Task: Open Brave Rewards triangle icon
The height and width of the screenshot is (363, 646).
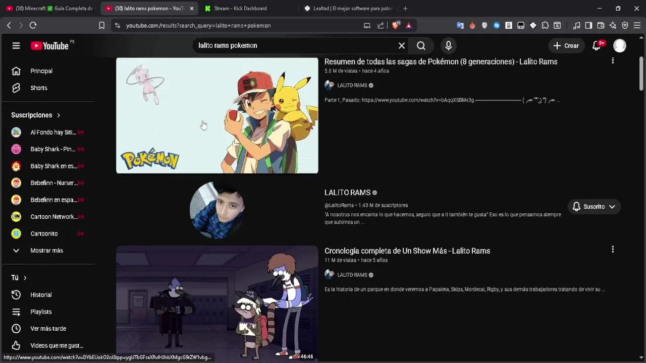Action: coord(408,25)
